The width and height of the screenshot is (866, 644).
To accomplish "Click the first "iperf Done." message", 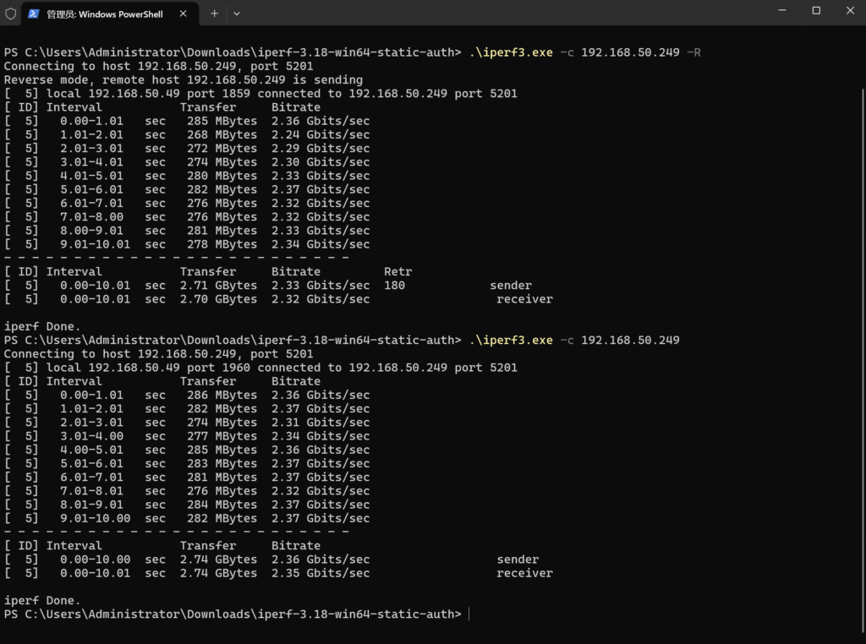I will pyautogui.click(x=42, y=326).
